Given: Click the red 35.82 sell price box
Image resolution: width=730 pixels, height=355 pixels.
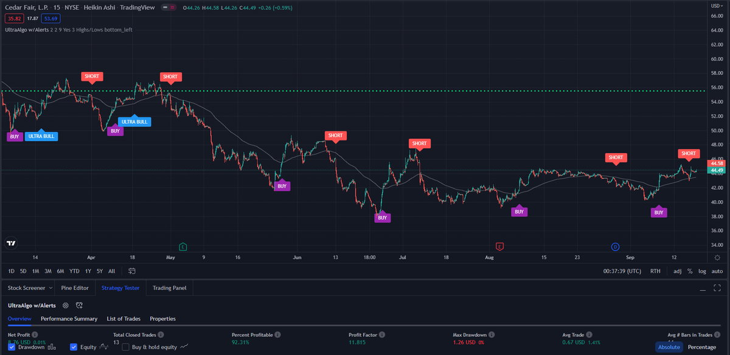Looking at the screenshot, I should (13, 19).
